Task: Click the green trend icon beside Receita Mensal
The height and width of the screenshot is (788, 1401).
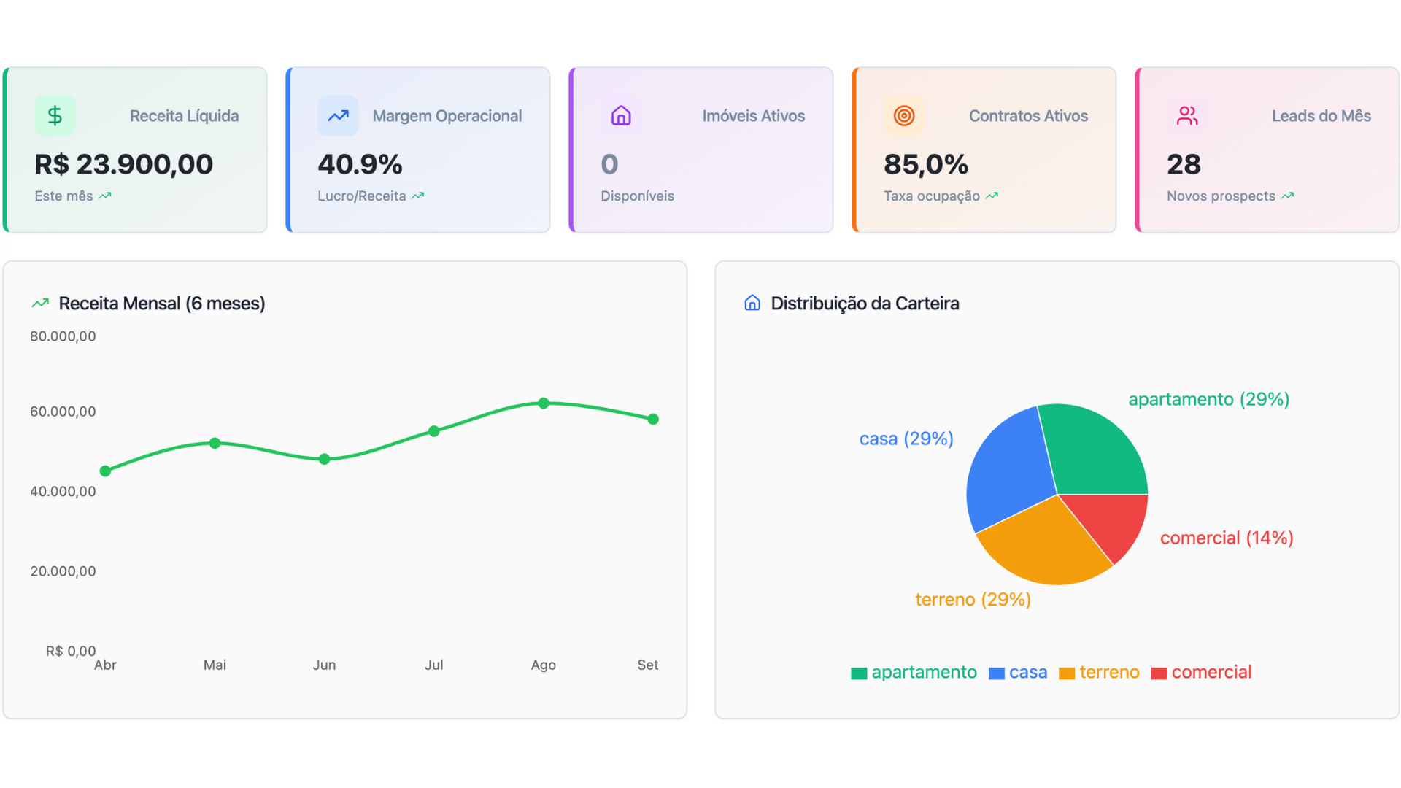Action: (40, 303)
